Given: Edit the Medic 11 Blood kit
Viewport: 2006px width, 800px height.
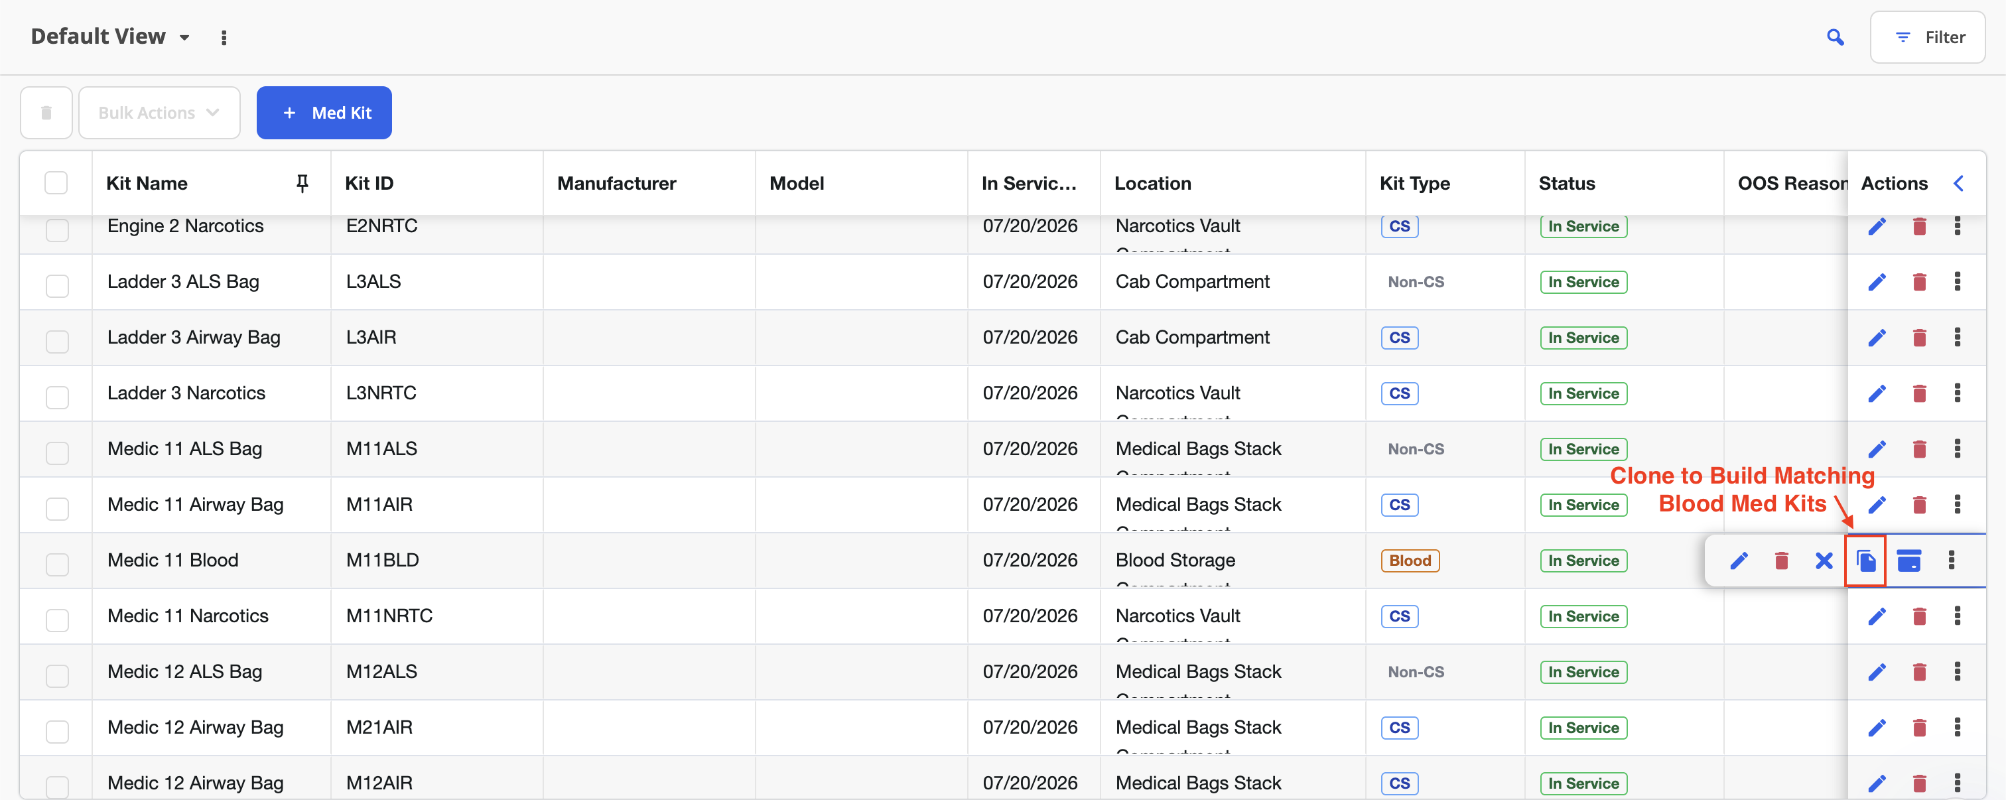Looking at the screenshot, I should [1739, 560].
